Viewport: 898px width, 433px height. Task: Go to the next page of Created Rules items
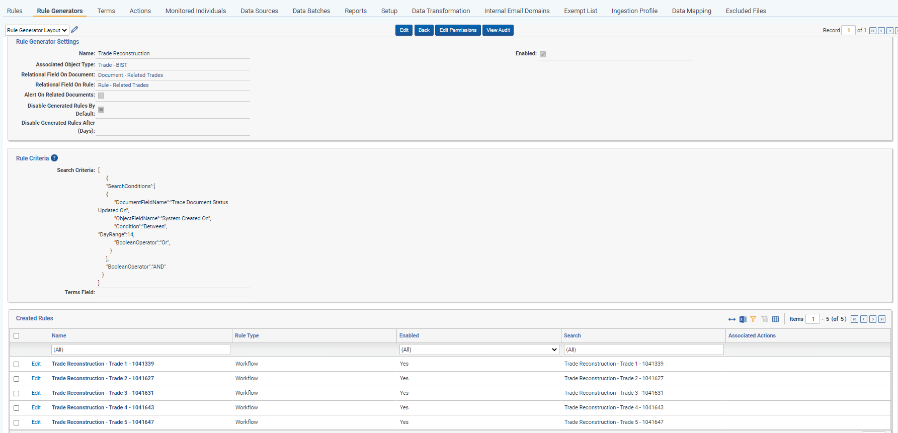click(873, 319)
